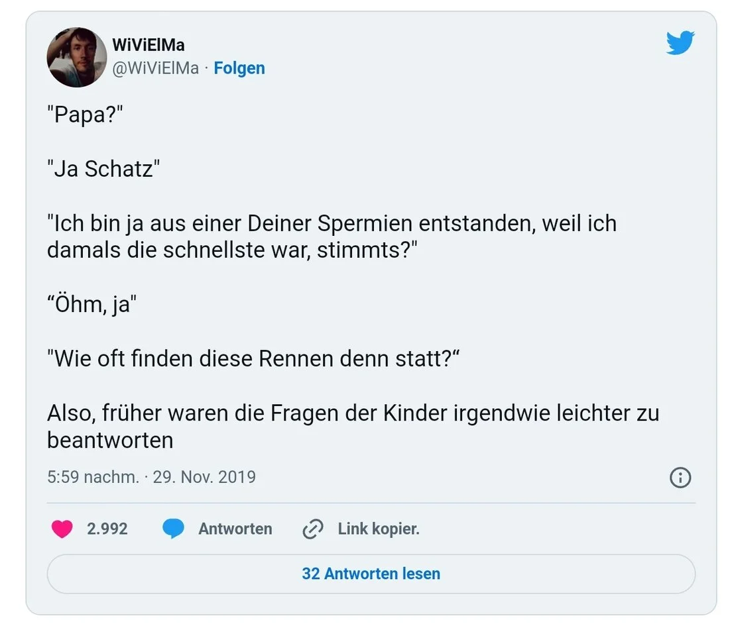This screenshot has height=636, width=732.
Task: Follow the account via Folgen
Action: point(239,68)
